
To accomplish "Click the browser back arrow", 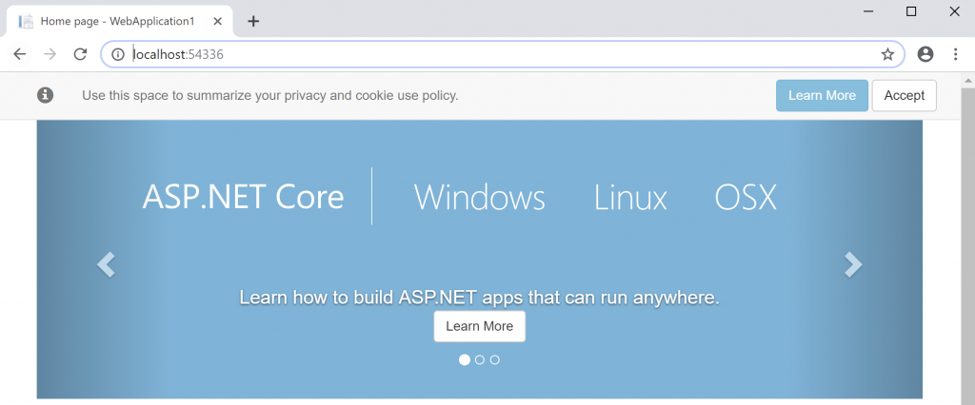I will (20, 54).
